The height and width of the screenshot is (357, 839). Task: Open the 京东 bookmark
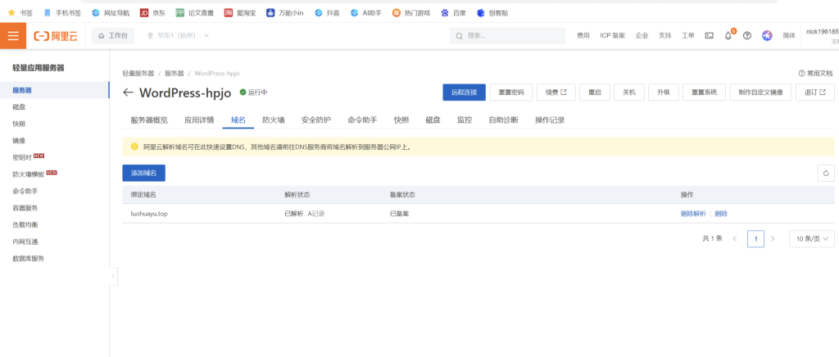tap(152, 12)
